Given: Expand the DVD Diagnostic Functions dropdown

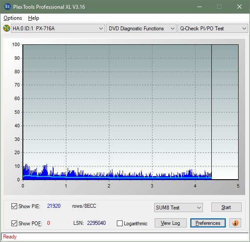Looking at the screenshot, I should 141,29.
